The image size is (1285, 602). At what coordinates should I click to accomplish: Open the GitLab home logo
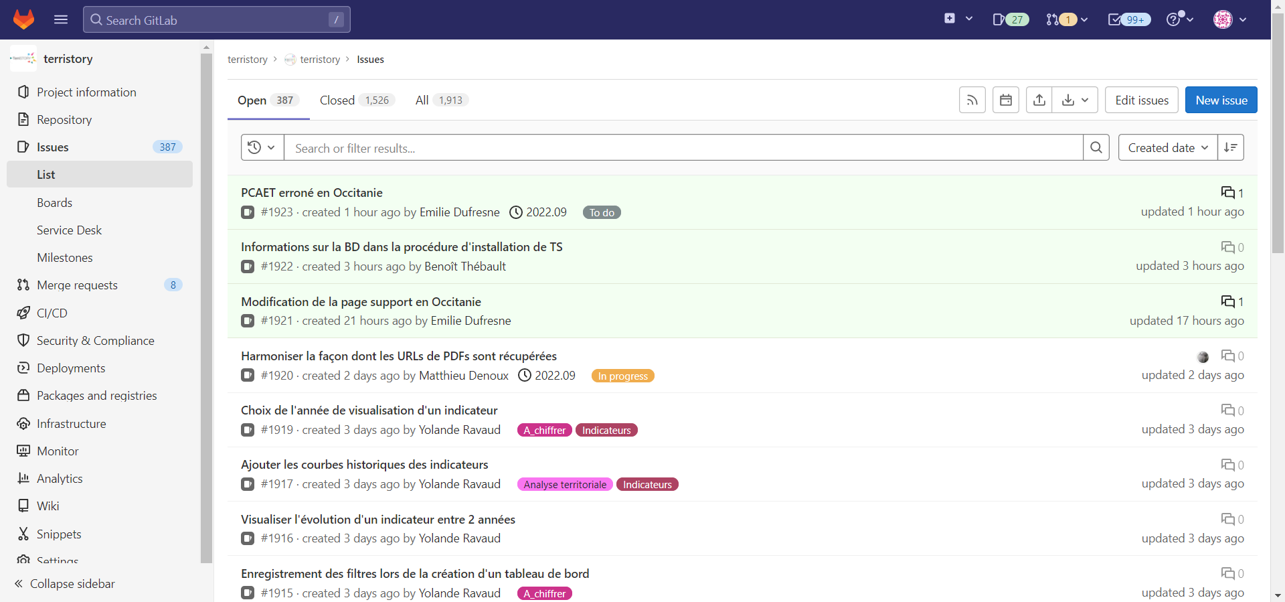[23, 19]
